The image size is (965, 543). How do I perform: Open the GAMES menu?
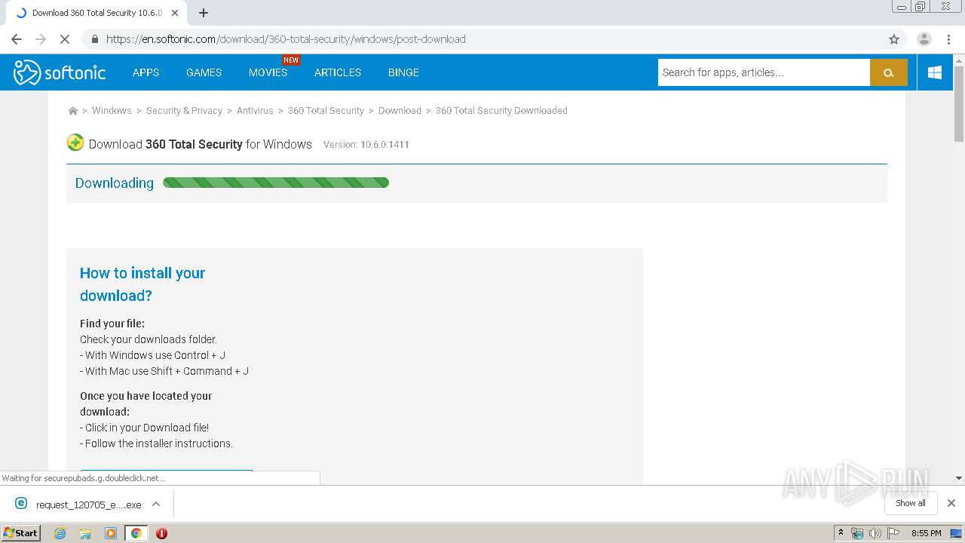tap(204, 72)
